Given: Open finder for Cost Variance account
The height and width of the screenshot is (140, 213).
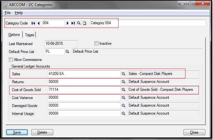Looking at the screenshot, I should (x=124, y=97).
